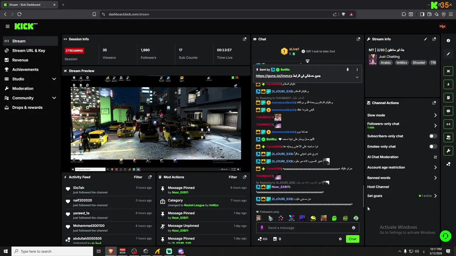The image size is (456, 256).
Task: Click the Windows taskbar search box
Action: coord(52,251)
